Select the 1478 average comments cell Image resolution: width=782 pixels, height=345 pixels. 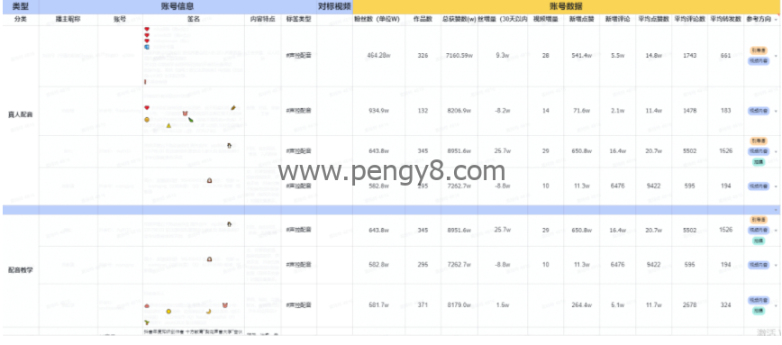pos(690,111)
